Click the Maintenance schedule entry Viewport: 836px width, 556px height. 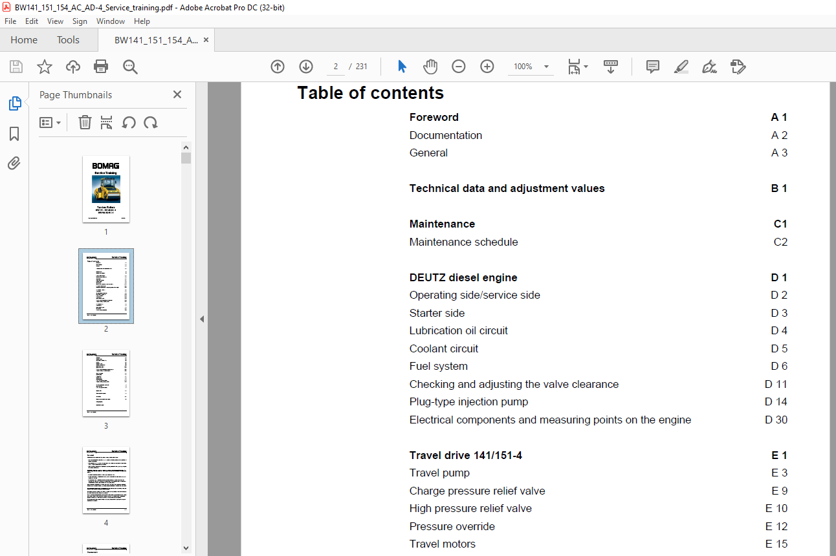(464, 242)
